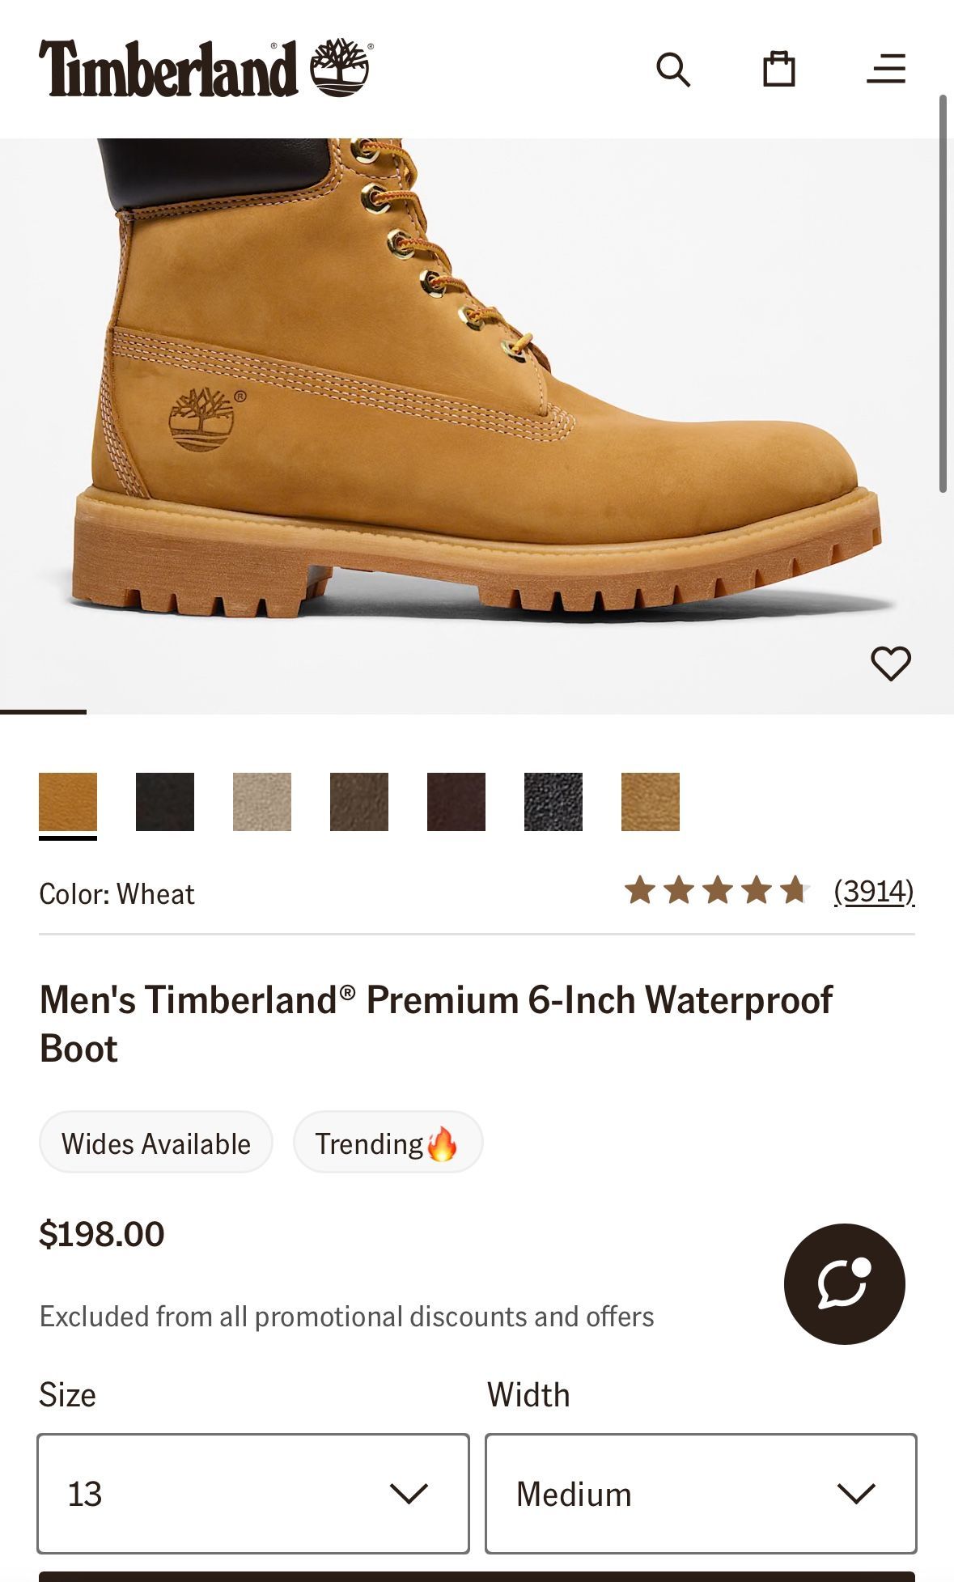Viewport: 954px width, 1582px height.
Task: Choose the olive brown color swatch
Action: (359, 802)
